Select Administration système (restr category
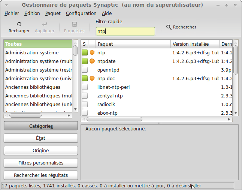242x190 pixels. click(38, 70)
